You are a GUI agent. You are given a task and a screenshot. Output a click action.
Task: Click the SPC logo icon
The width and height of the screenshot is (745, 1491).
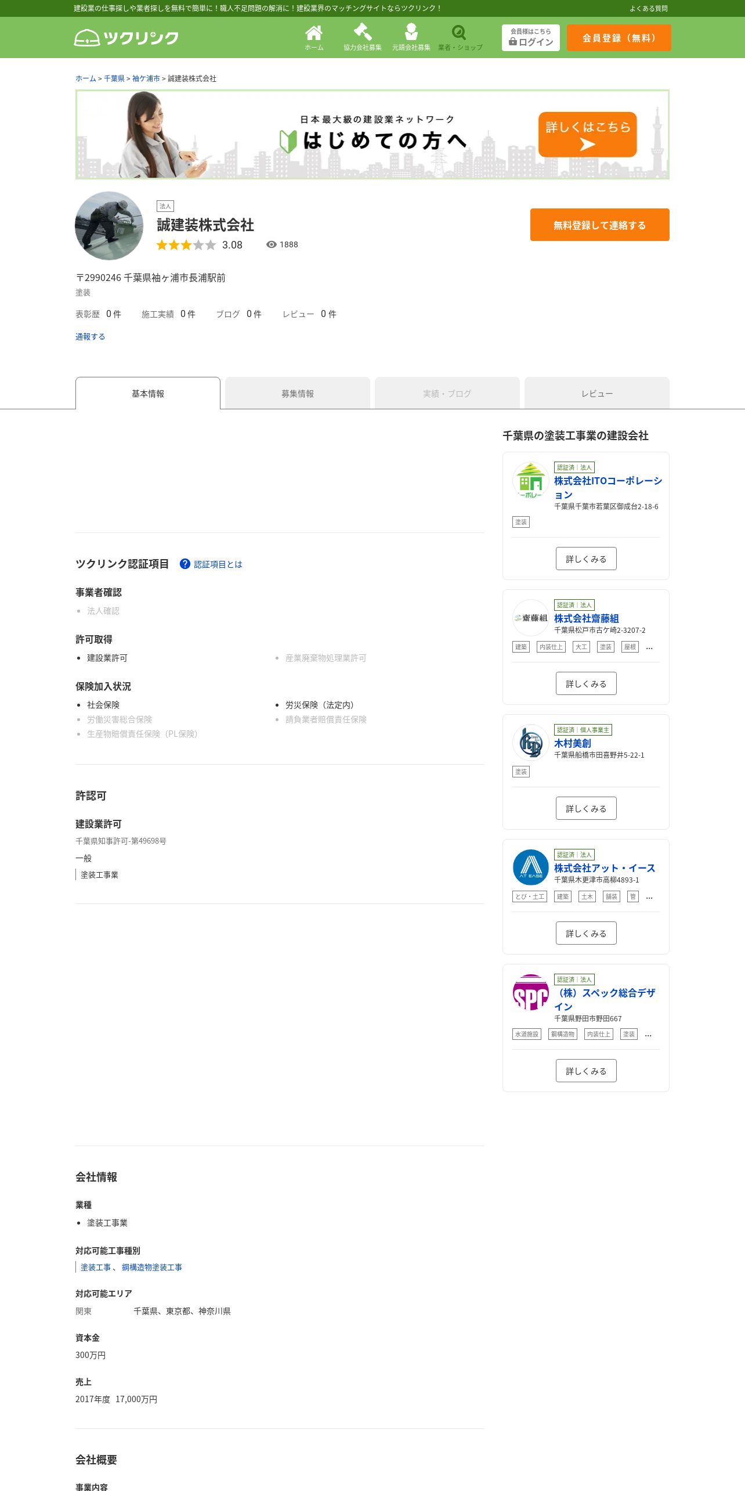tap(531, 992)
